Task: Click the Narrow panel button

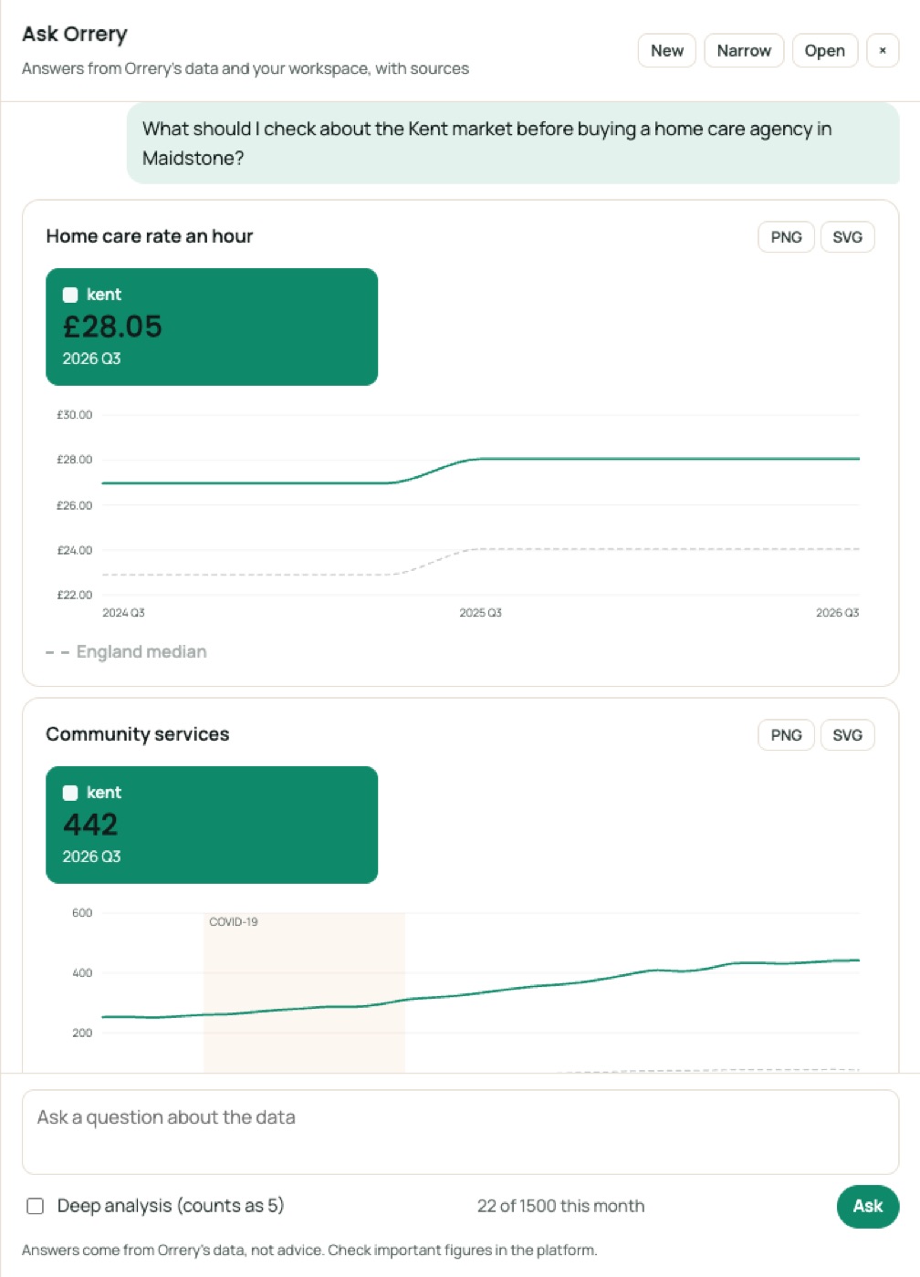Action: [744, 51]
